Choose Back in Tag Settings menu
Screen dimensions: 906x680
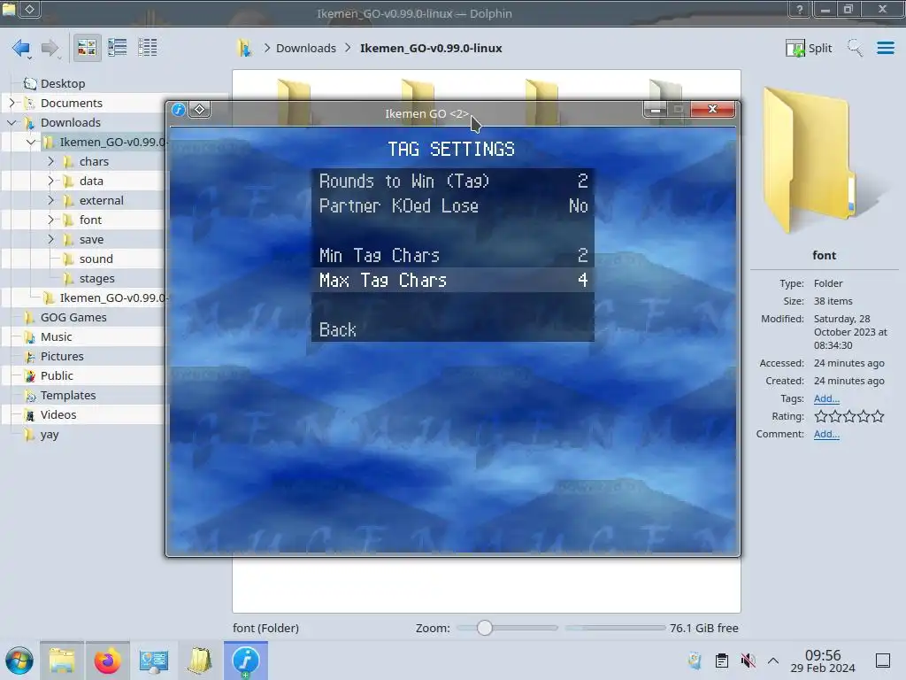pos(453,329)
